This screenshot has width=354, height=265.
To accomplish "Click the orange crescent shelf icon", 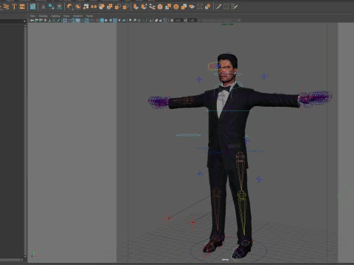I will [70, 7].
